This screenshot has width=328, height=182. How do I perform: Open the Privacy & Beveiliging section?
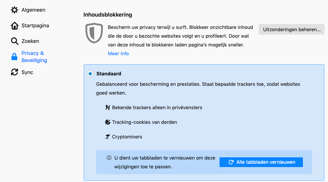coord(34,57)
